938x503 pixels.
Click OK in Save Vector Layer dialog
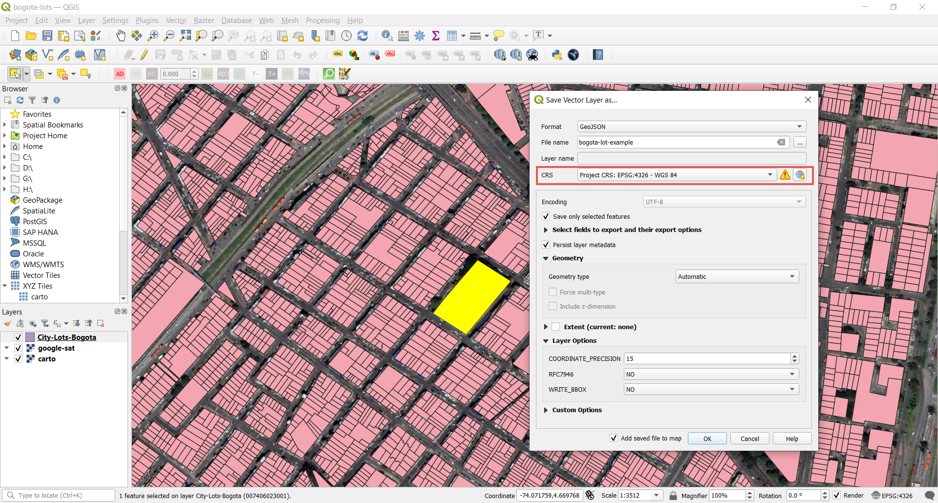tap(707, 439)
